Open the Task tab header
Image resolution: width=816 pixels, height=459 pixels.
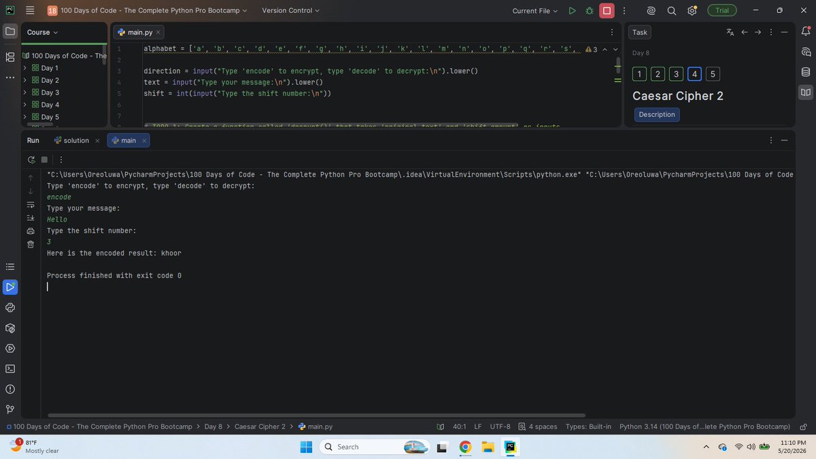click(x=640, y=32)
